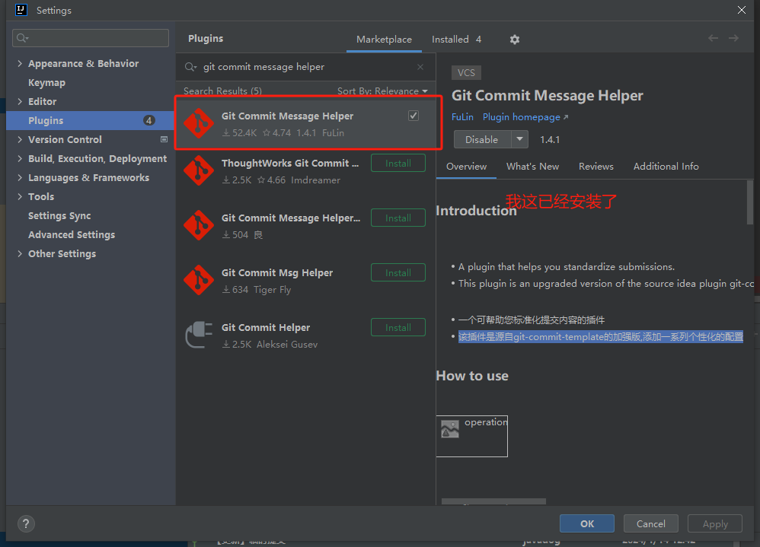Click the Git Commit Msg Helper logo
760x547 pixels.
(x=199, y=280)
